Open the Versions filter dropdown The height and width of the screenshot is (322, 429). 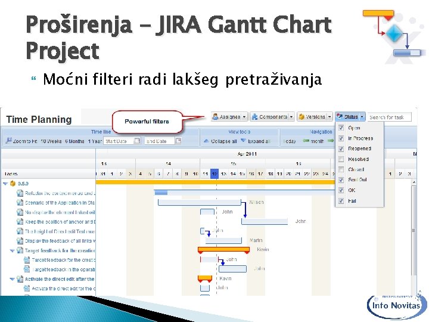tap(315, 117)
